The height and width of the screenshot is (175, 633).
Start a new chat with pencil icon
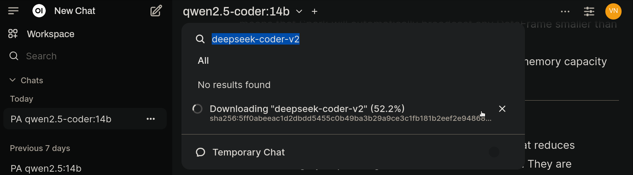click(156, 11)
